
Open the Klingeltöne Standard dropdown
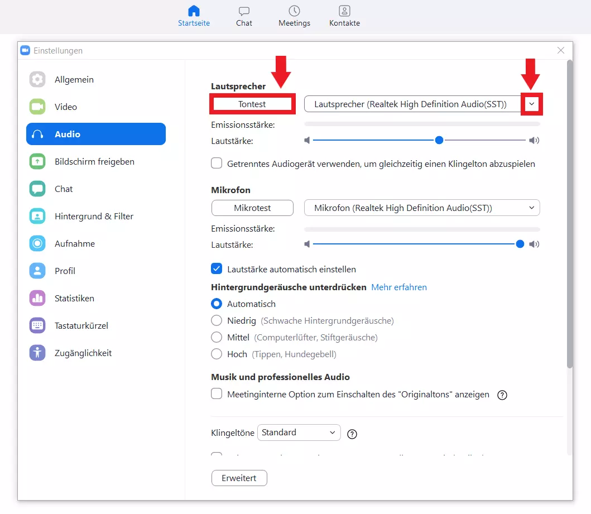point(299,432)
